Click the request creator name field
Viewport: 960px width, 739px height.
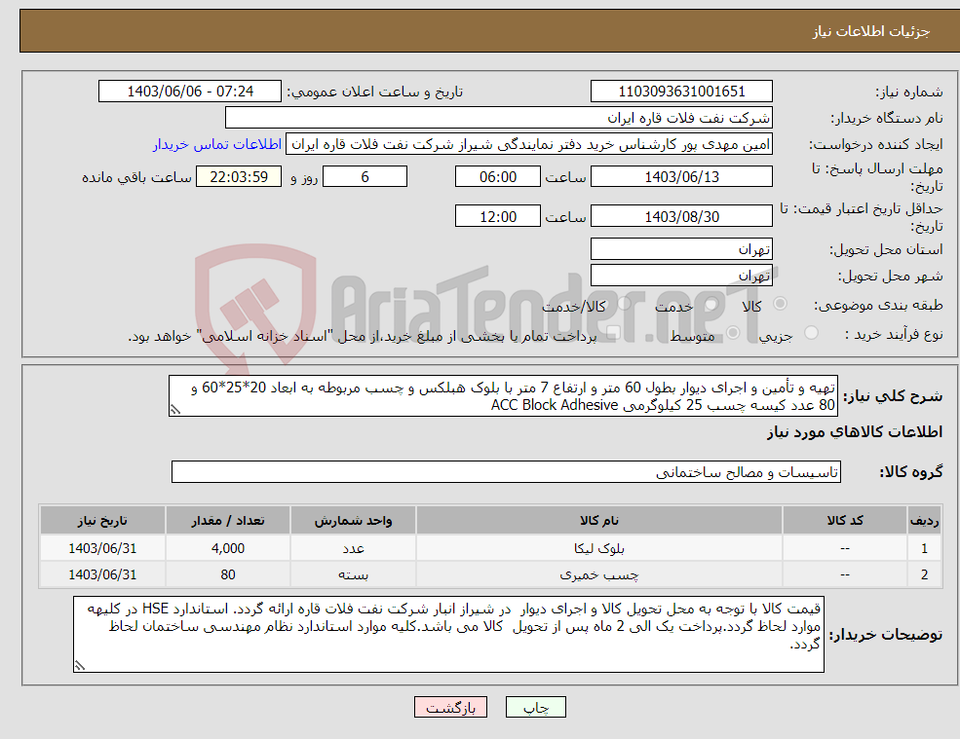[529, 144]
